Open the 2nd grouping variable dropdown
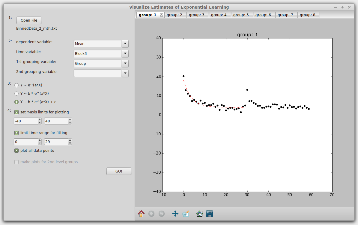This screenshot has height=225, width=358. point(125,73)
